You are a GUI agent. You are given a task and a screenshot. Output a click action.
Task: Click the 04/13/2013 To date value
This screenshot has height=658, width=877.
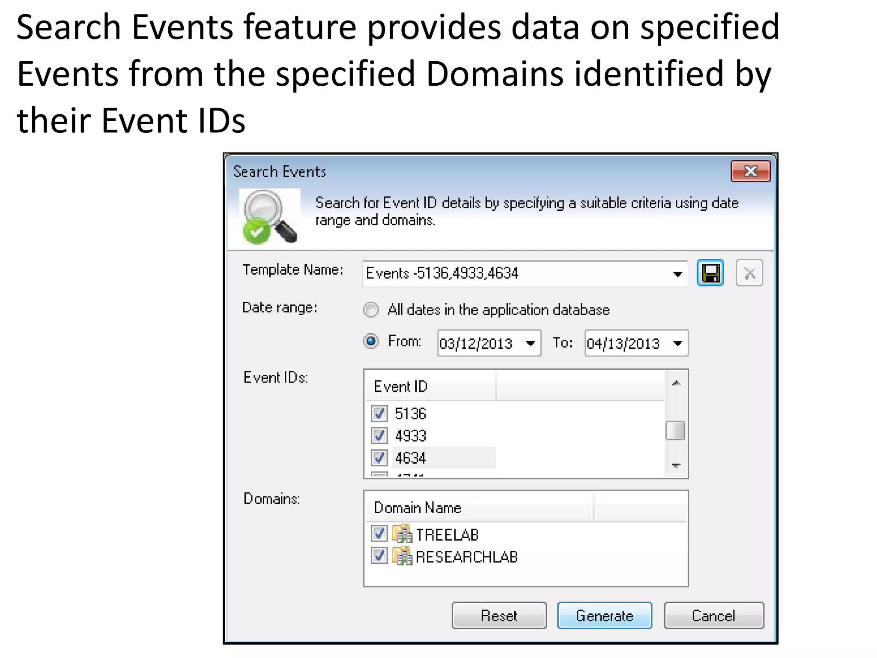[623, 344]
